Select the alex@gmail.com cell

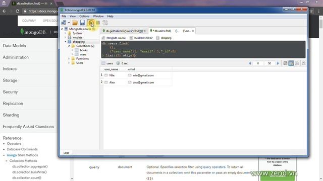pos(149,82)
